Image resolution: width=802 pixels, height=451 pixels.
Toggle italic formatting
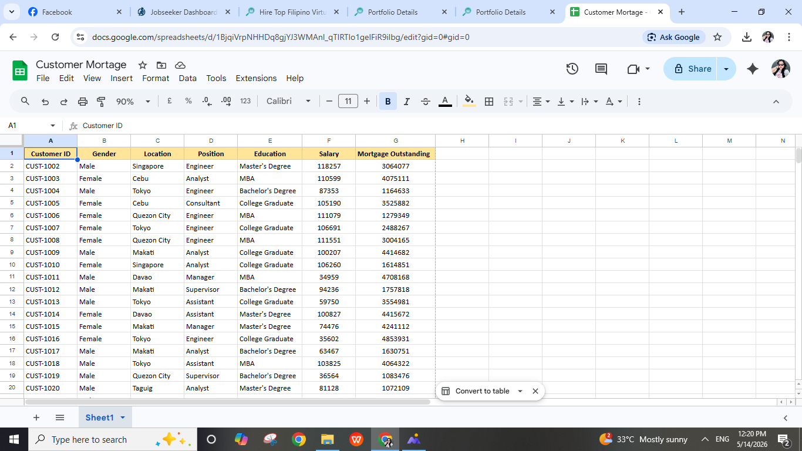(406, 102)
